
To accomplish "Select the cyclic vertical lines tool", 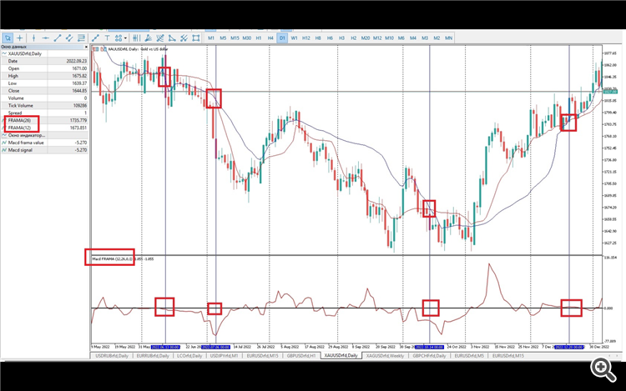I will 136,38.
